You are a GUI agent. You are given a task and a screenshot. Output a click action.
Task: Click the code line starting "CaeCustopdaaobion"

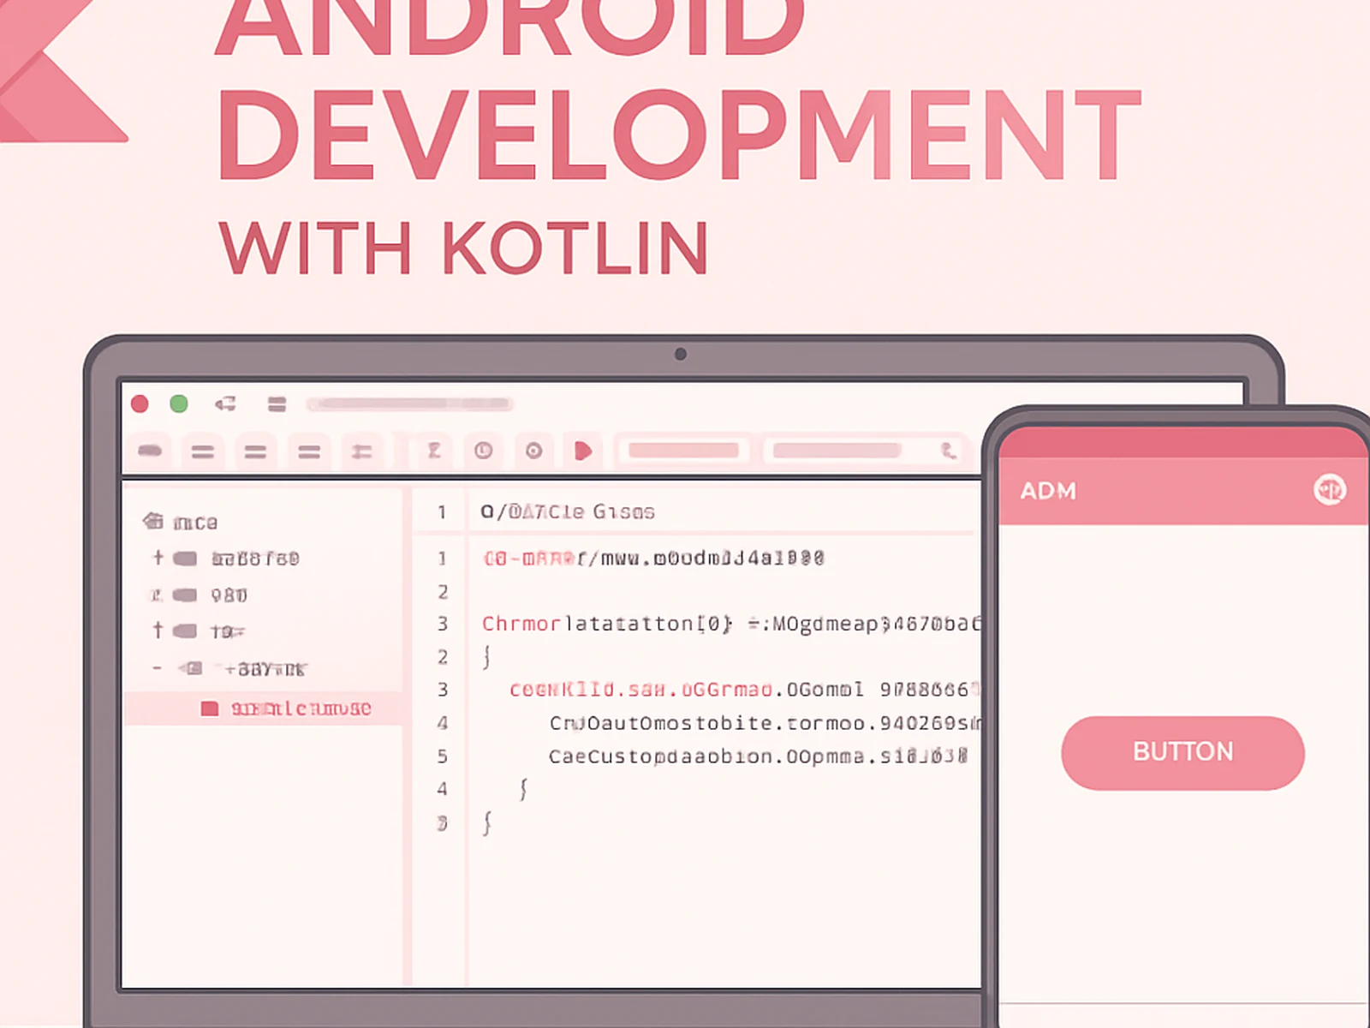[759, 756]
